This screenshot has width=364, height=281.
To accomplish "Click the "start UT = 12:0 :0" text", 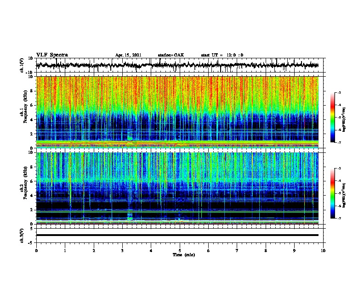I will pos(222,55).
